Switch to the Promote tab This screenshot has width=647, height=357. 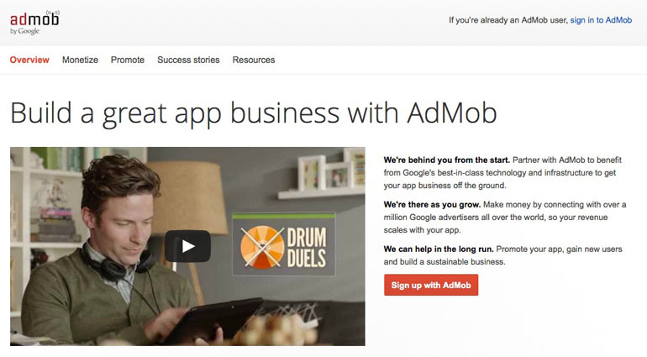(128, 60)
